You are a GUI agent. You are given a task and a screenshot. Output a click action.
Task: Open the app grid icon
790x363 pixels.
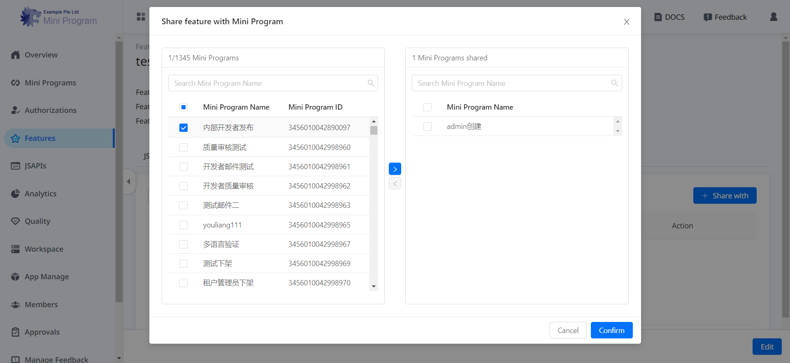(x=141, y=17)
